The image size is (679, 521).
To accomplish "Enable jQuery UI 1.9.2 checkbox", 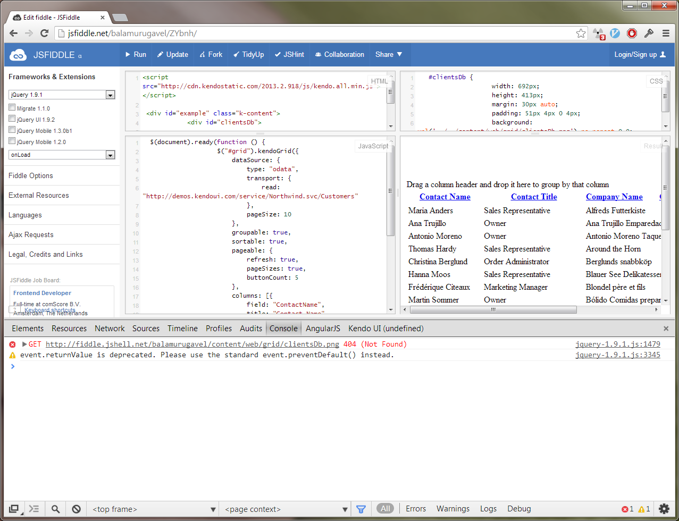I will click(x=12, y=119).
